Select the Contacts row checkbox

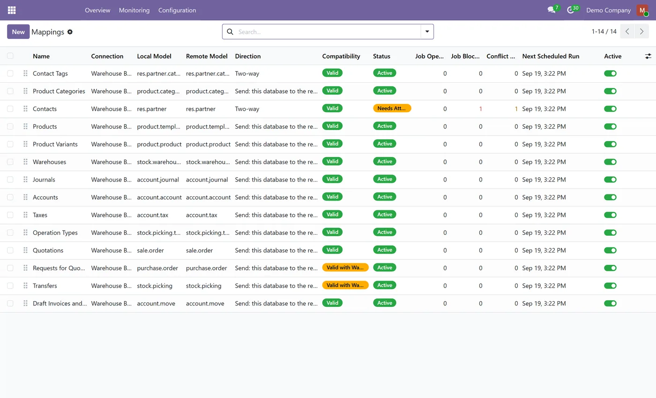(10, 109)
